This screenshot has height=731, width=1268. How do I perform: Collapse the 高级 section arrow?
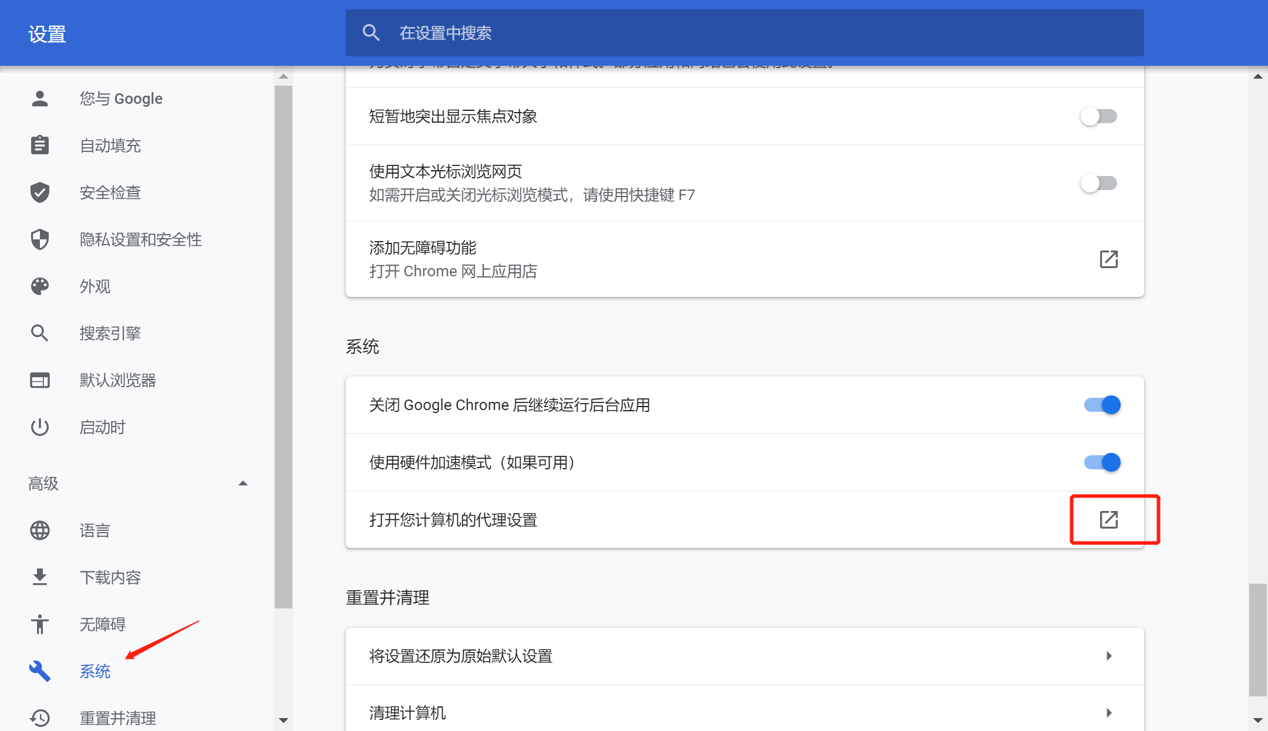[243, 483]
